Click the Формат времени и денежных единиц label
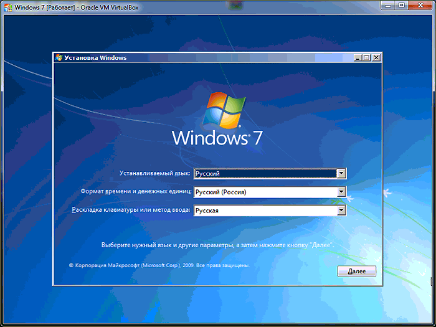The width and height of the screenshot is (436, 327). 136,192
